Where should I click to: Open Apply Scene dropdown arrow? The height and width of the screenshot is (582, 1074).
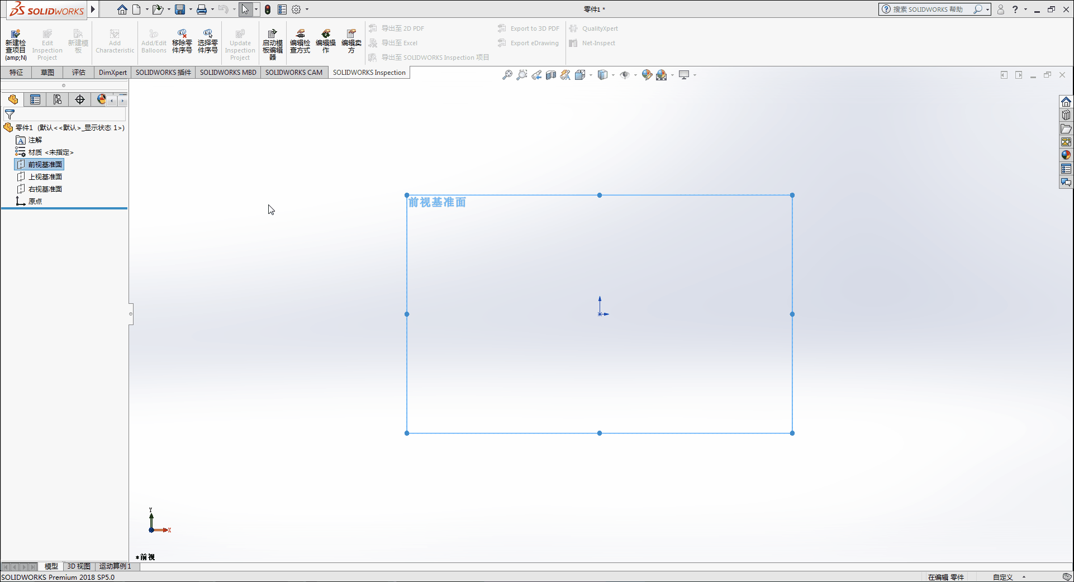tap(672, 75)
